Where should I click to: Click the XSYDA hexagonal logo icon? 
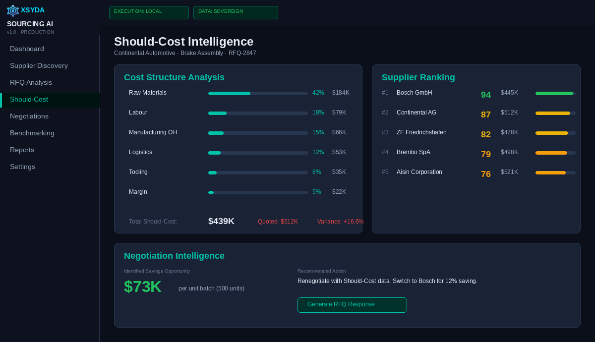tap(12, 10)
